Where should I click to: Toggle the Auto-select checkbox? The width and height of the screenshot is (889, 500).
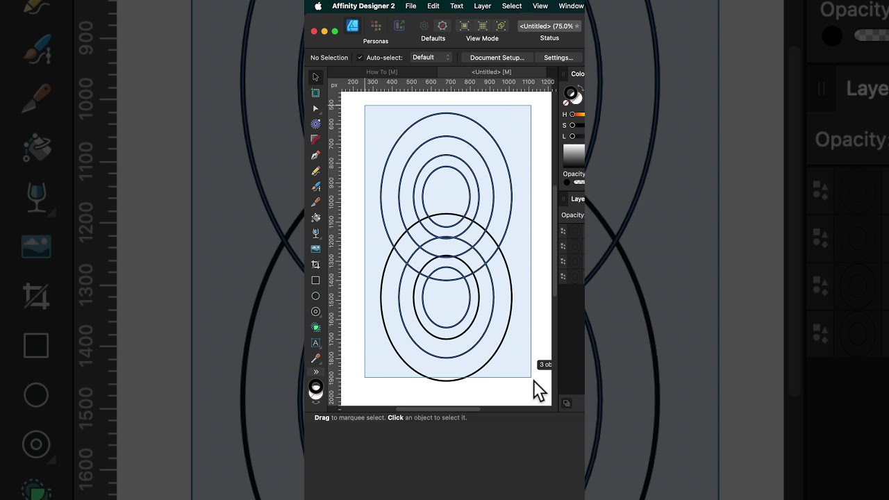tap(360, 58)
